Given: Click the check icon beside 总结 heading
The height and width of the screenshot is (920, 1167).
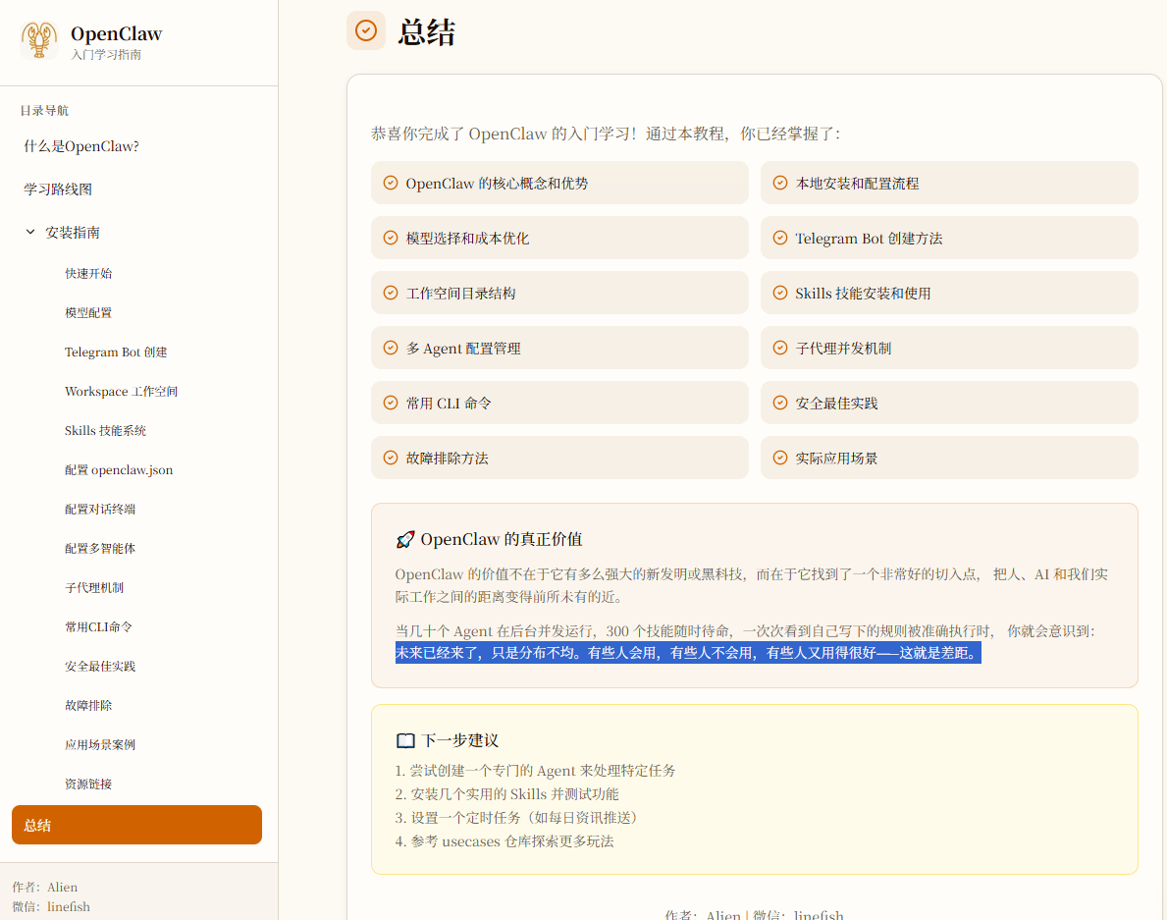Looking at the screenshot, I should click(366, 30).
